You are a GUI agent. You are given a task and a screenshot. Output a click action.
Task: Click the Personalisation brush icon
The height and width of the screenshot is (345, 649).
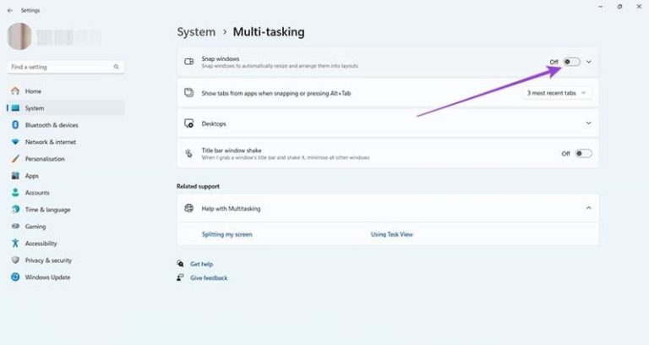(x=15, y=159)
